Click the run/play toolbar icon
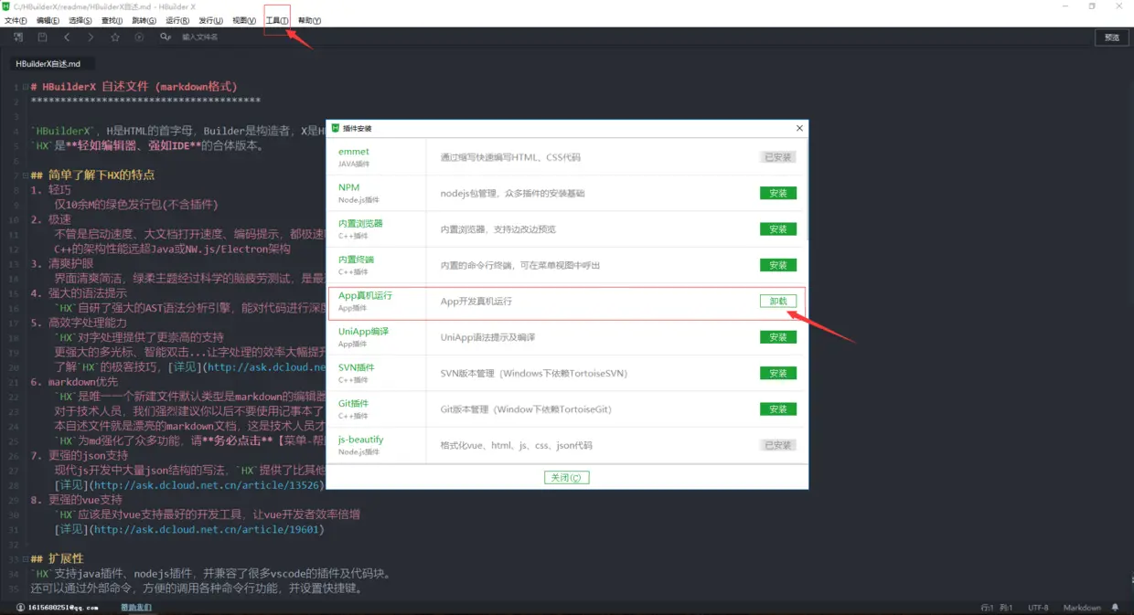1134x615 pixels. [139, 37]
